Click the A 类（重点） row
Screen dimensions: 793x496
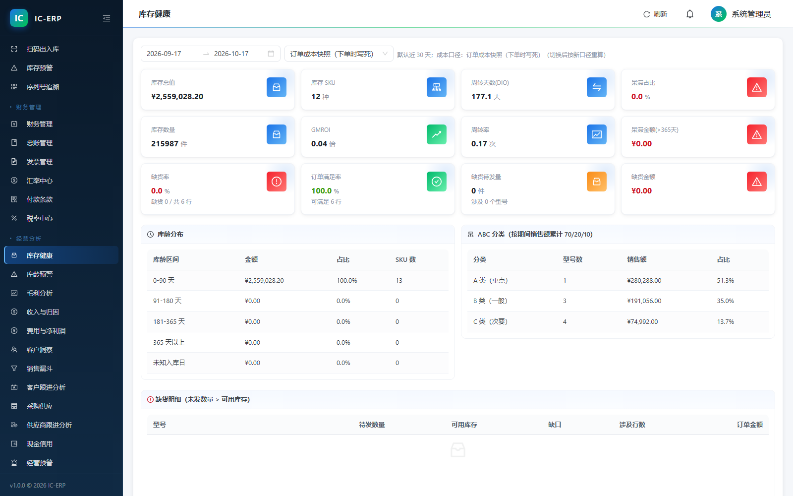click(618, 280)
